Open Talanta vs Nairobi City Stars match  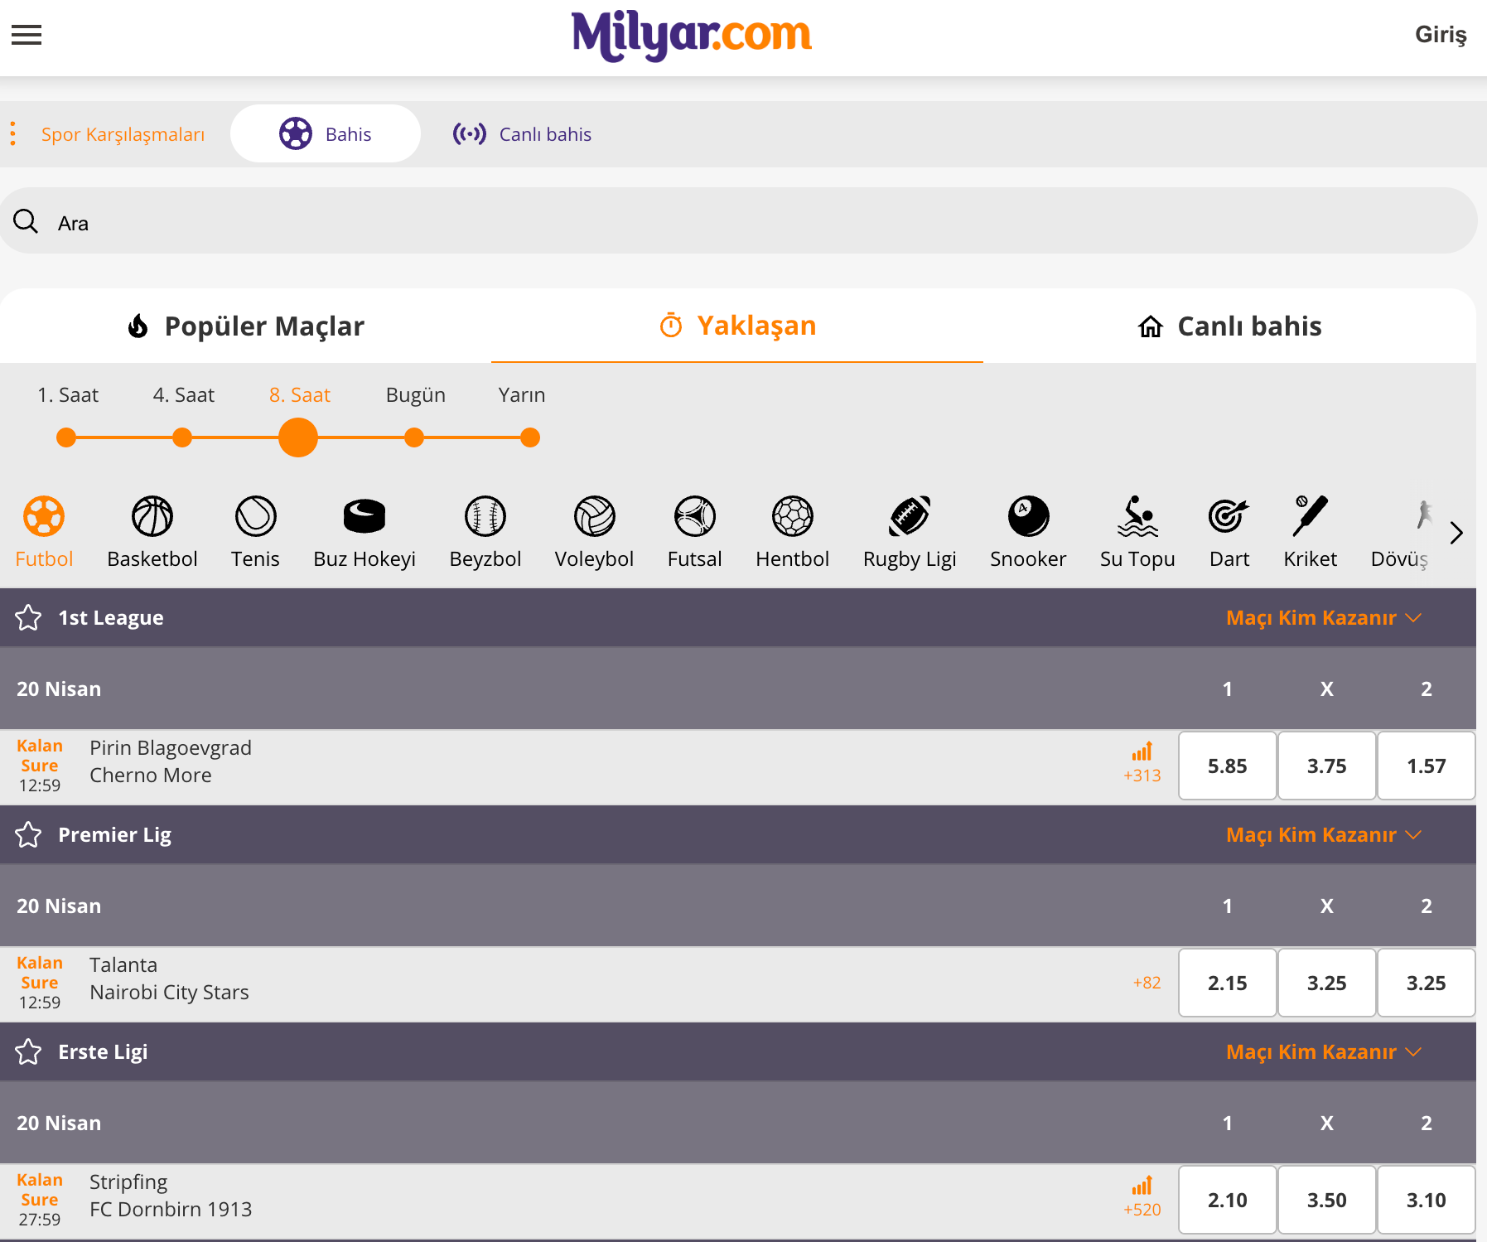(169, 979)
